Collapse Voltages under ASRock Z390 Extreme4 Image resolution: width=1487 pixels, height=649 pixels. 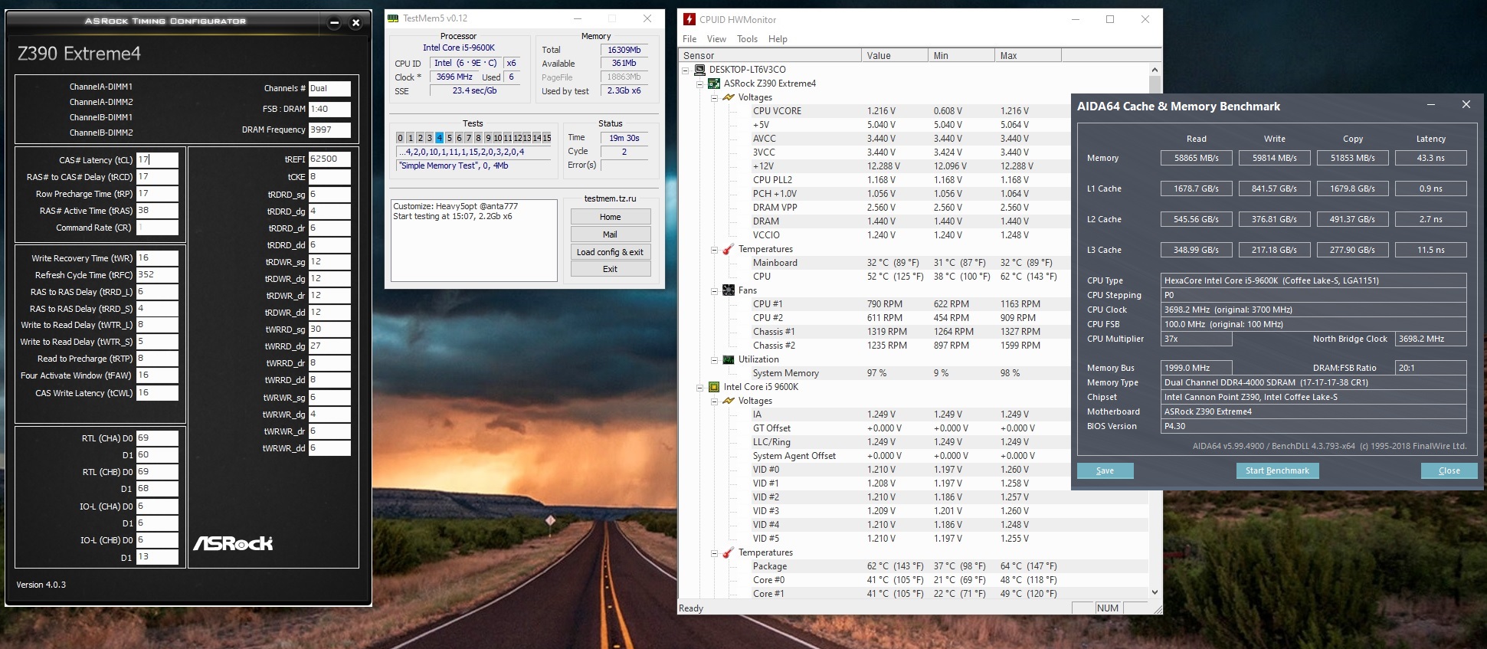(714, 97)
